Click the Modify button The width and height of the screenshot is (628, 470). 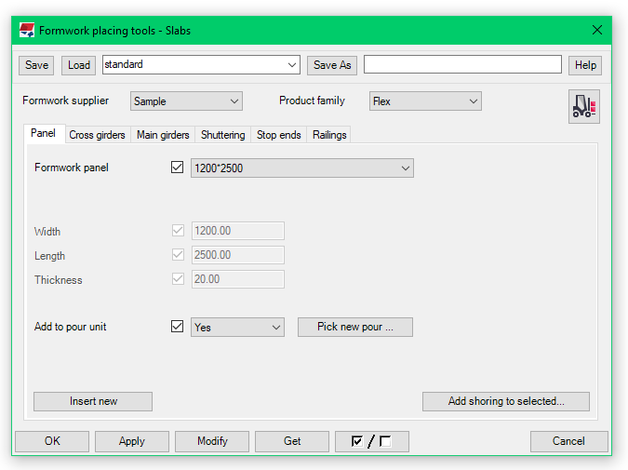click(x=212, y=441)
